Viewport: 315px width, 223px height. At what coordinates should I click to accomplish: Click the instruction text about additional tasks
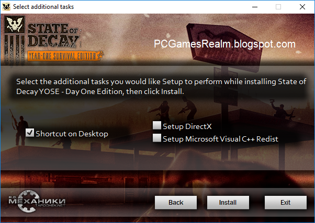[x=161, y=87]
